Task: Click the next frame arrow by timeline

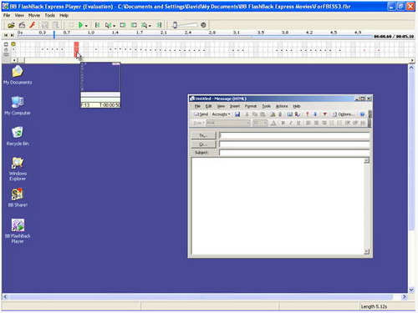Action: pos(12,35)
